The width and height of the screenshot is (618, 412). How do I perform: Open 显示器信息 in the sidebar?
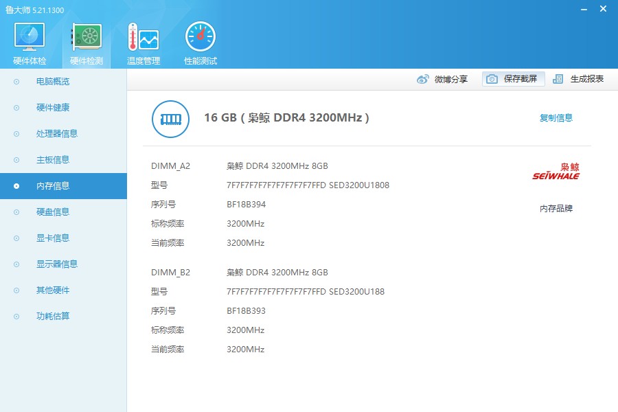(x=57, y=264)
